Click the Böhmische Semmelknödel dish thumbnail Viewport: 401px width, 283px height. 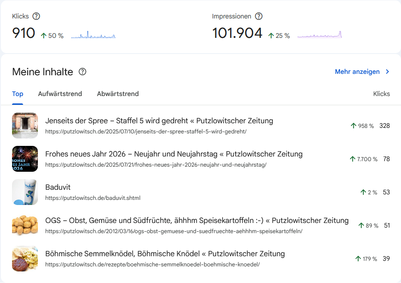[x=25, y=259]
